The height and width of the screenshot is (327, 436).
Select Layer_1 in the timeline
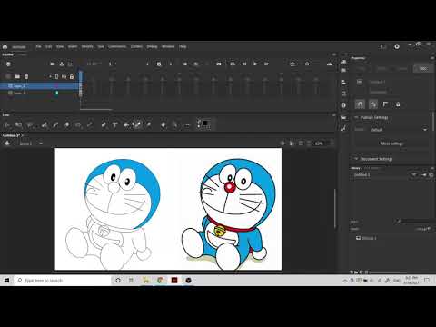coord(39,93)
